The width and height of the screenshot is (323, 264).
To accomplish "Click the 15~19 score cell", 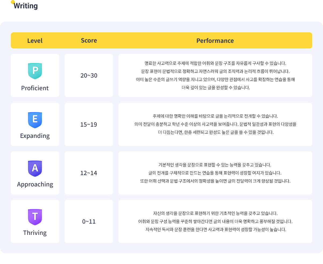I will point(89,124).
